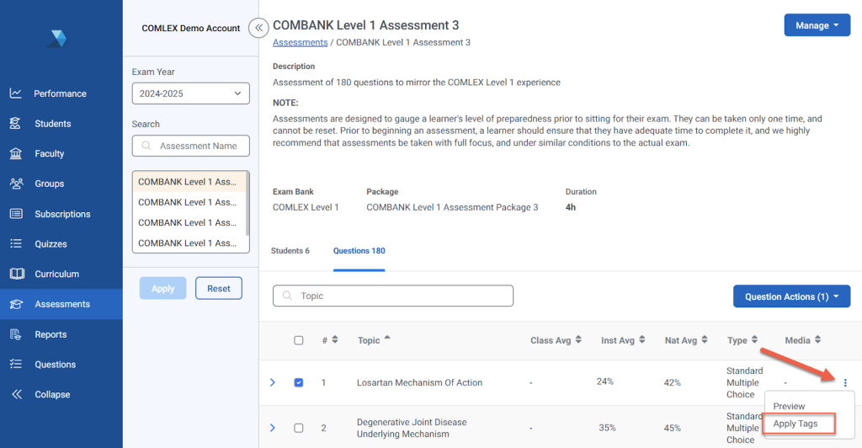
Task: Check the Degenerative Joint Disease row checkbox
Action: click(299, 428)
